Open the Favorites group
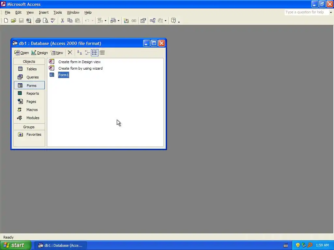 point(29,134)
